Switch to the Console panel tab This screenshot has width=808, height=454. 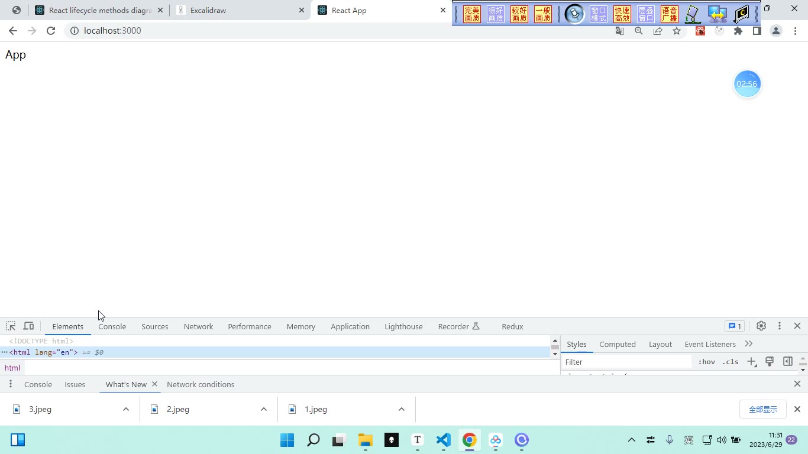tap(112, 326)
